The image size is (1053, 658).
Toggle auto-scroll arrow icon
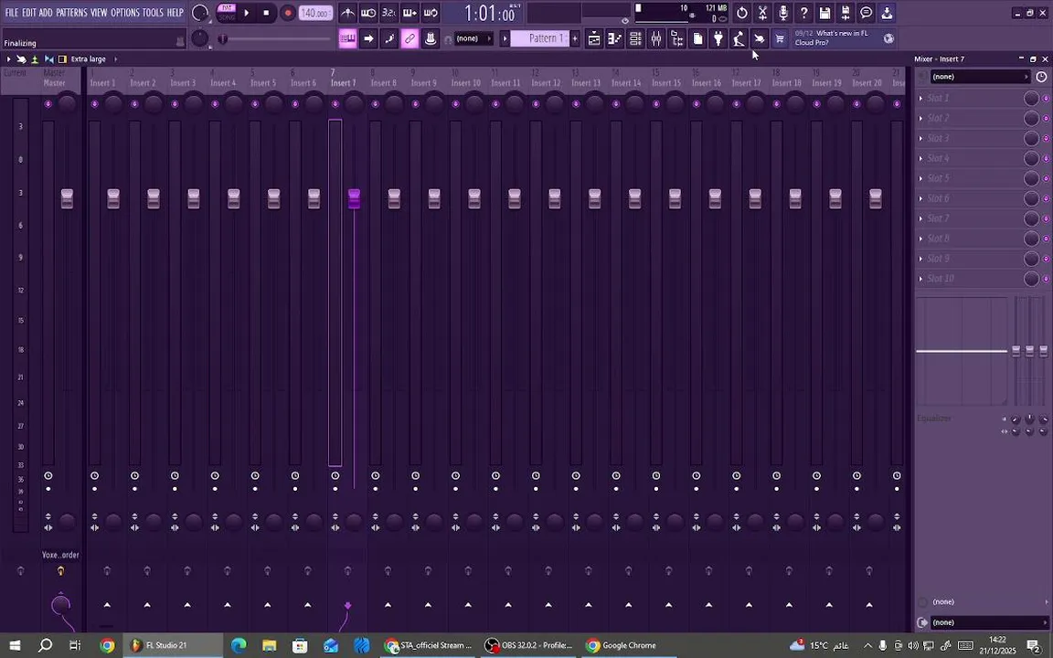point(368,39)
